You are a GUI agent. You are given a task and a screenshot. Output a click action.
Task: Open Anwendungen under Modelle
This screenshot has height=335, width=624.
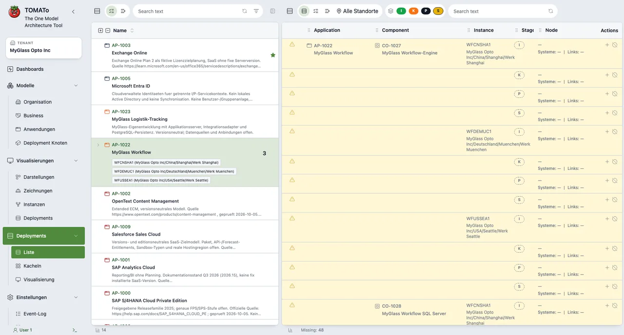point(39,130)
